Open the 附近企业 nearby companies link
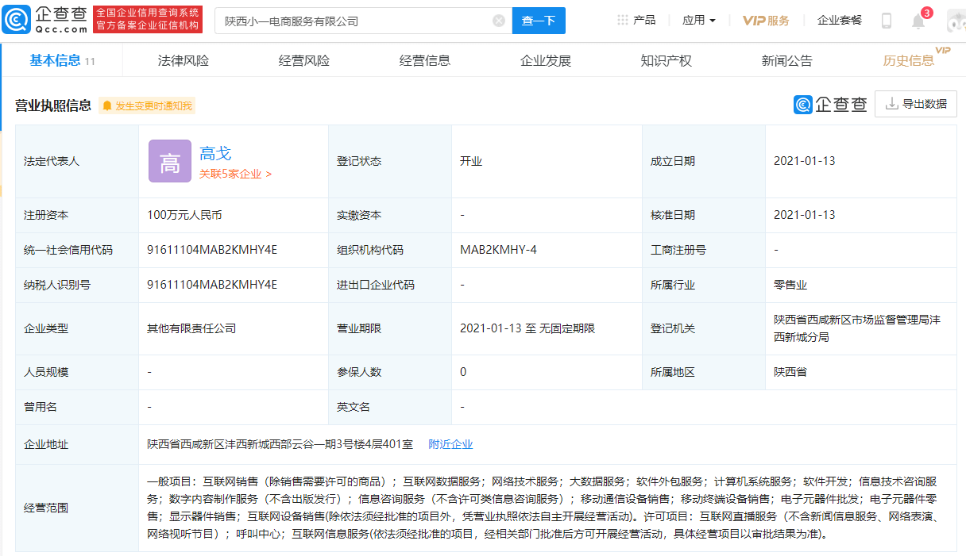The width and height of the screenshot is (966, 556). [x=450, y=444]
